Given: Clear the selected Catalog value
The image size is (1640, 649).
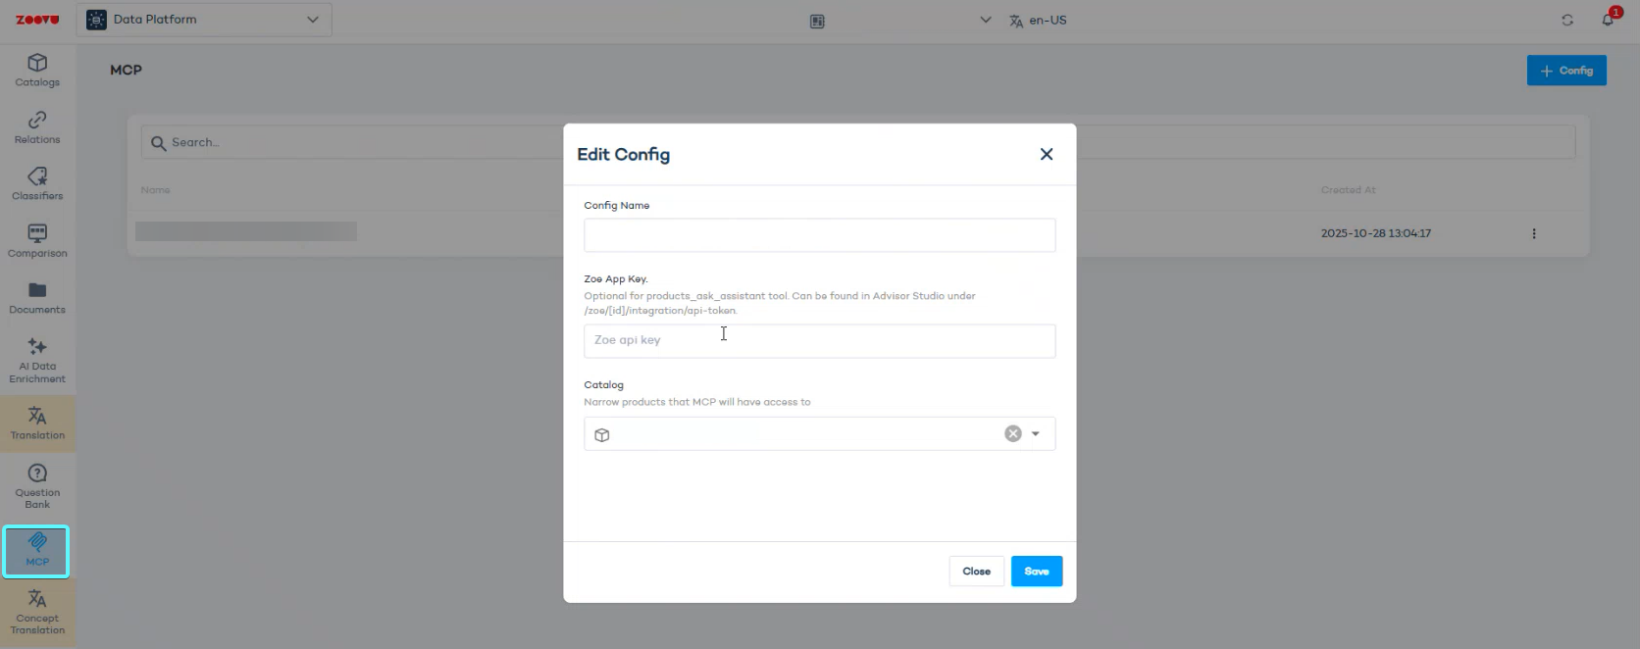Looking at the screenshot, I should point(1013,434).
